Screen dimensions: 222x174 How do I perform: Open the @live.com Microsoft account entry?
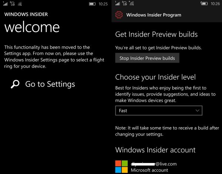pyautogui.click(x=146, y=167)
